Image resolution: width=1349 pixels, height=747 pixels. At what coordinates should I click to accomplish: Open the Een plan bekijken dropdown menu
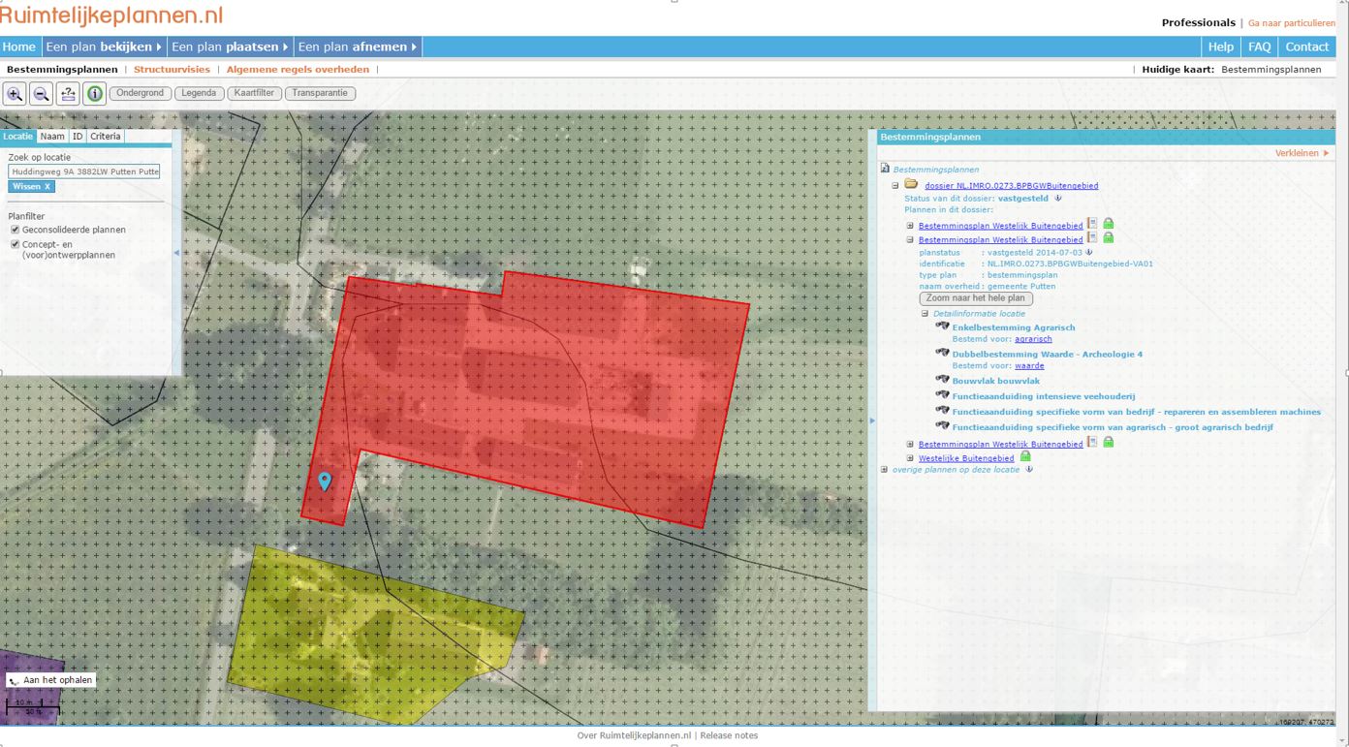tap(105, 47)
